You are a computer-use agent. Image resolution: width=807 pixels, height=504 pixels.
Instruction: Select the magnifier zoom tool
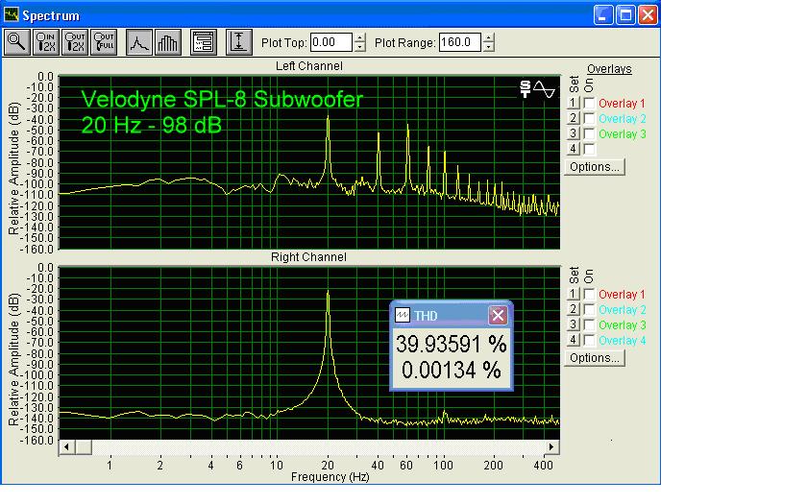(17, 42)
